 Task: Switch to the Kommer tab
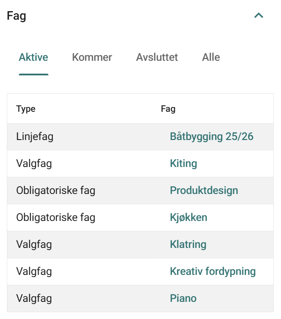[92, 57]
